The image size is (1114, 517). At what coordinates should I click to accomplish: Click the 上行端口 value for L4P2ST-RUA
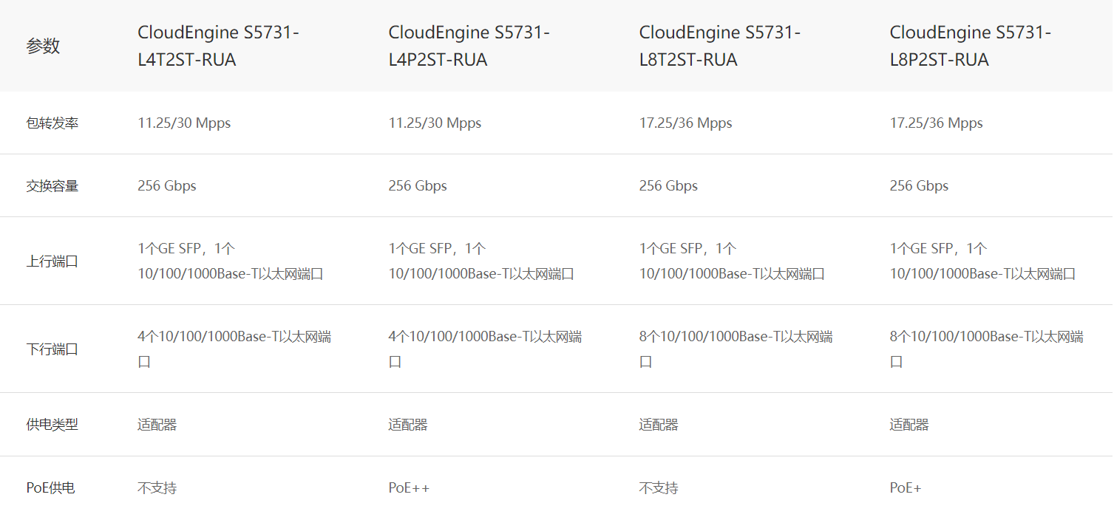(x=481, y=261)
